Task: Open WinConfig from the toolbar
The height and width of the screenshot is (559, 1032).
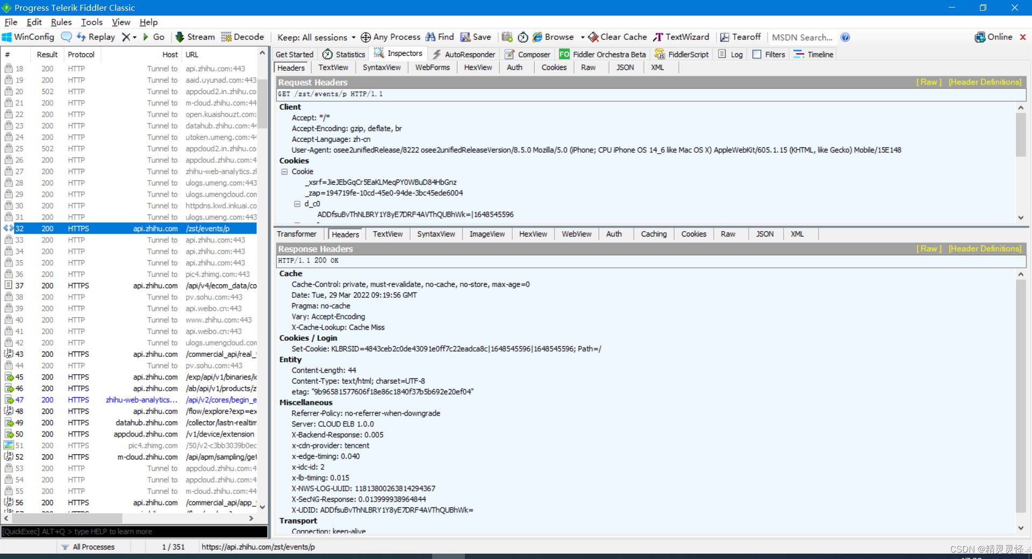Action: coord(28,37)
